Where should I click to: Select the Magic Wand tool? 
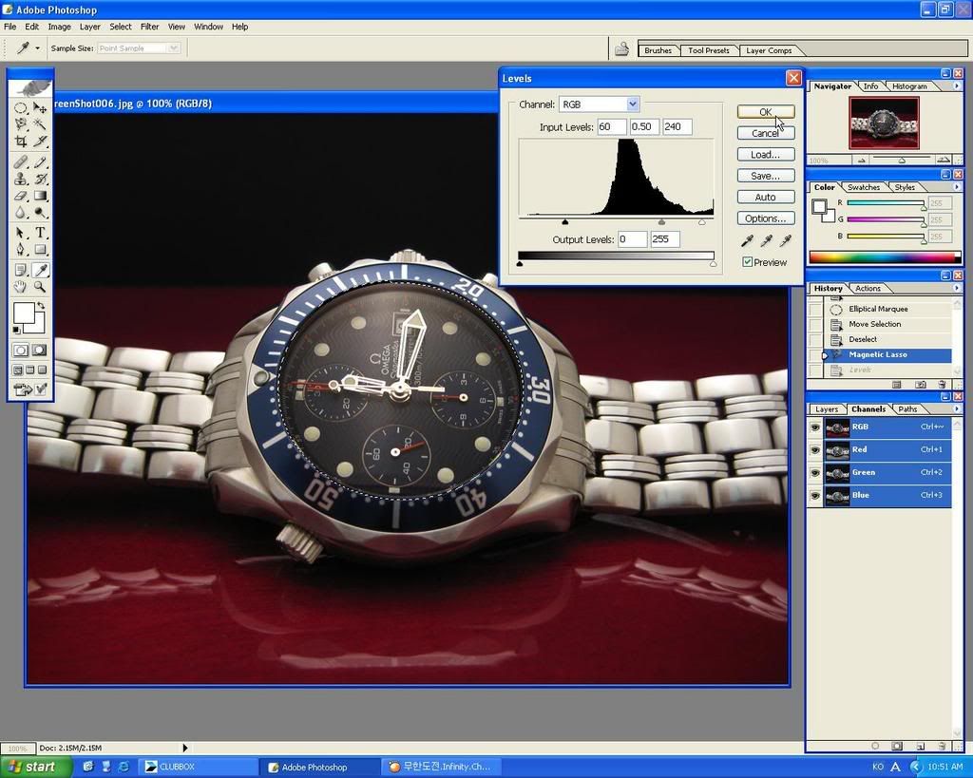[x=40, y=124]
